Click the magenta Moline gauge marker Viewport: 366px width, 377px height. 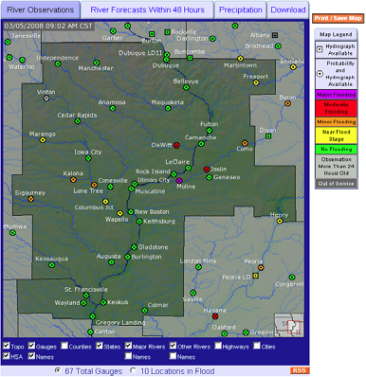coord(179,181)
